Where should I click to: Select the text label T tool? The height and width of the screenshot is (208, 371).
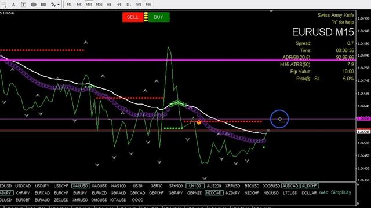coord(23,5)
